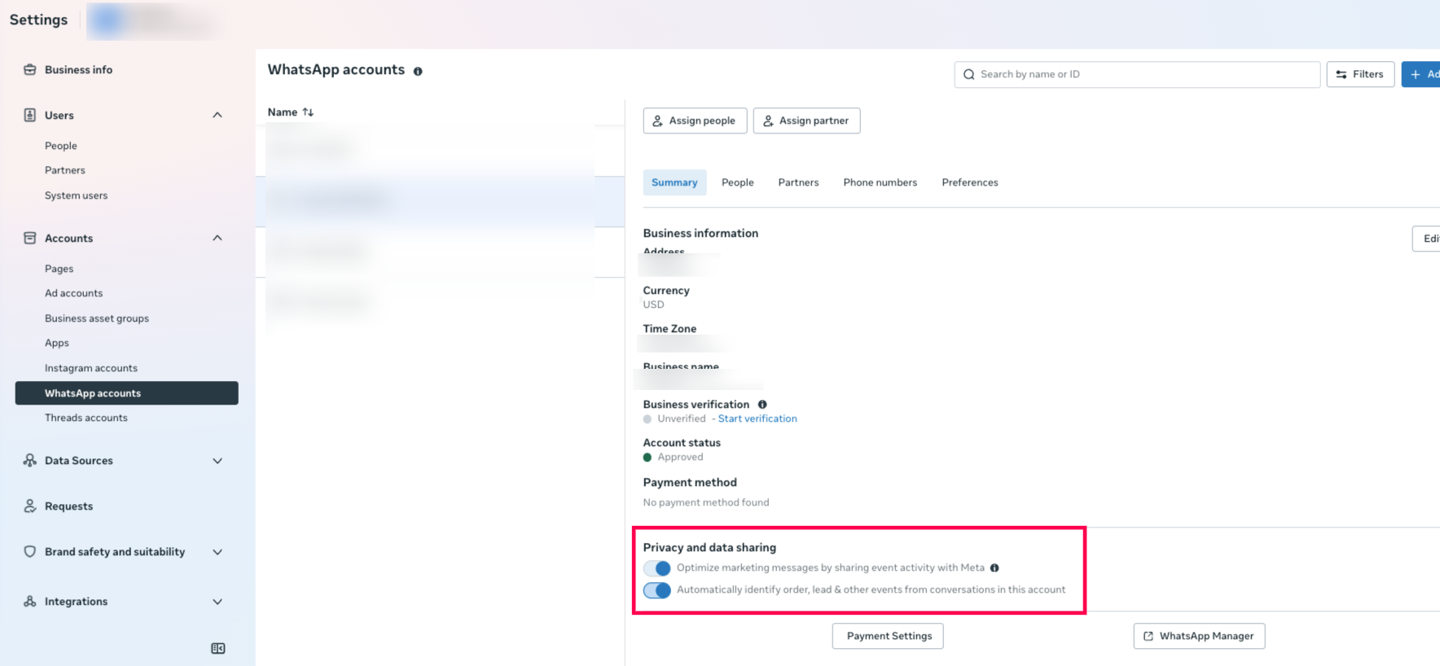Viewport: 1440px width, 666px height.
Task: Toggle Automatically identify order events switch
Action: click(657, 590)
